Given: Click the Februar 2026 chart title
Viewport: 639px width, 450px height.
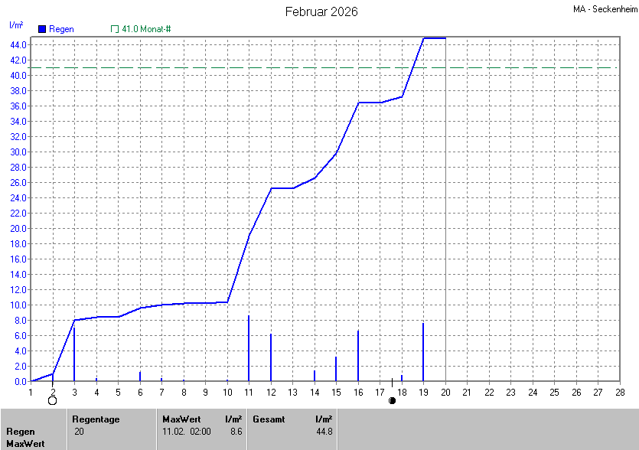Looking at the screenshot, I should coord(321,11).
